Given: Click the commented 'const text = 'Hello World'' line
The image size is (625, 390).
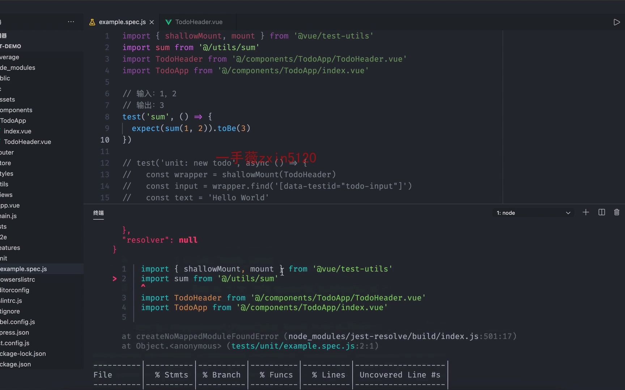Looking at the screenshot, I should click(x=196, y=198).
